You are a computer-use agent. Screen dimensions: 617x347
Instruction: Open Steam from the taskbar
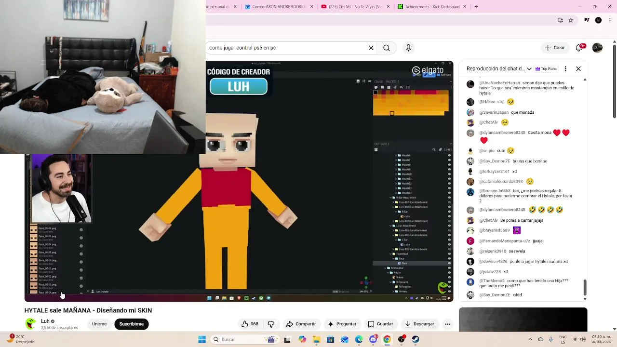click(x=416, y=339)
